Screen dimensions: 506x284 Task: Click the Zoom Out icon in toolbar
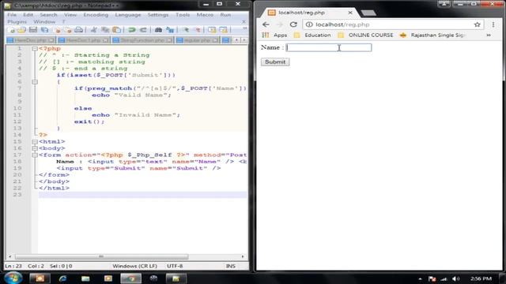click(x=198, y=30)
